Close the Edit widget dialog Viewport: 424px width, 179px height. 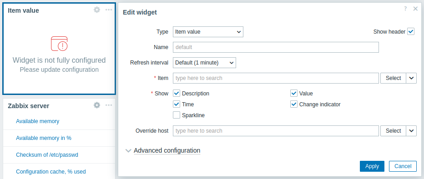coord(416,9)
